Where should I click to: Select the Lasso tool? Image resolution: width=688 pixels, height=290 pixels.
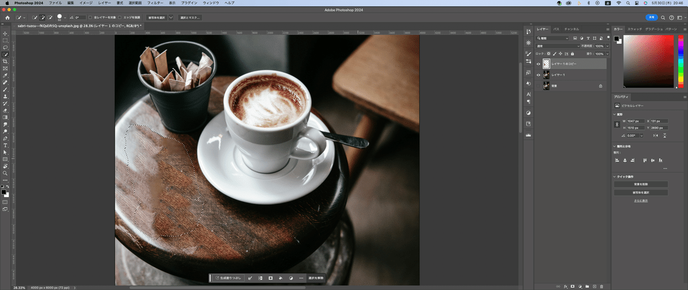point(5,48)
